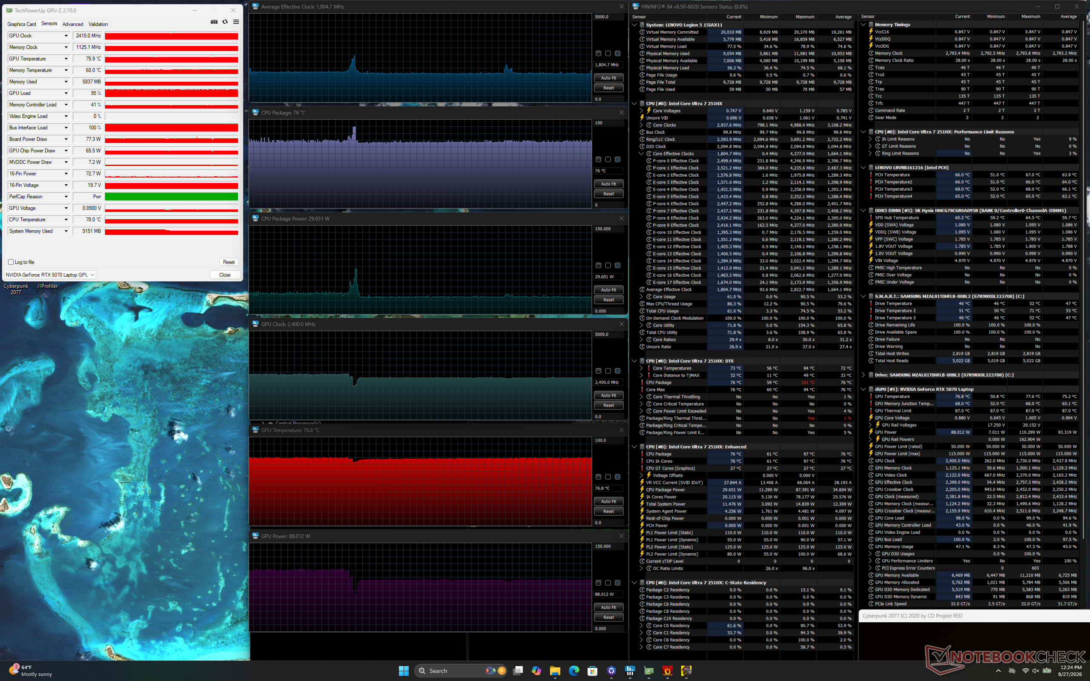Screen dimensions: 1090x681
Task: Click Auto Fit in Average Effective Clock graph
Action: coord(608,78)
